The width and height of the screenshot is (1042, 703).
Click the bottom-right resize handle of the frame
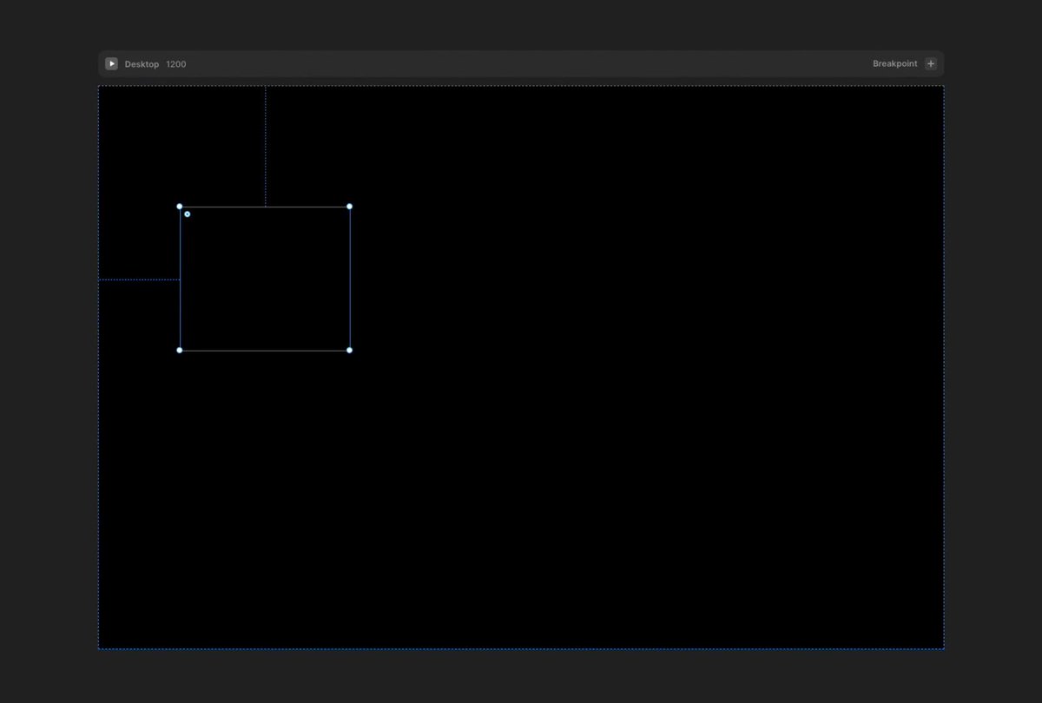point(350,351)
